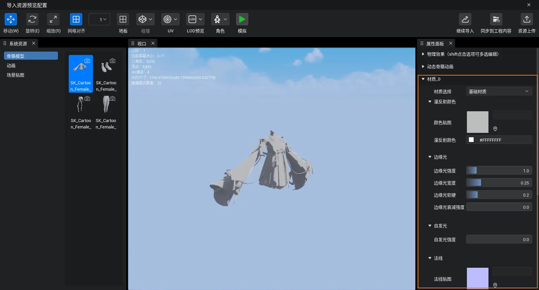Switch to the 系统资源 tab
539x290 pixels.
[18, 43]
